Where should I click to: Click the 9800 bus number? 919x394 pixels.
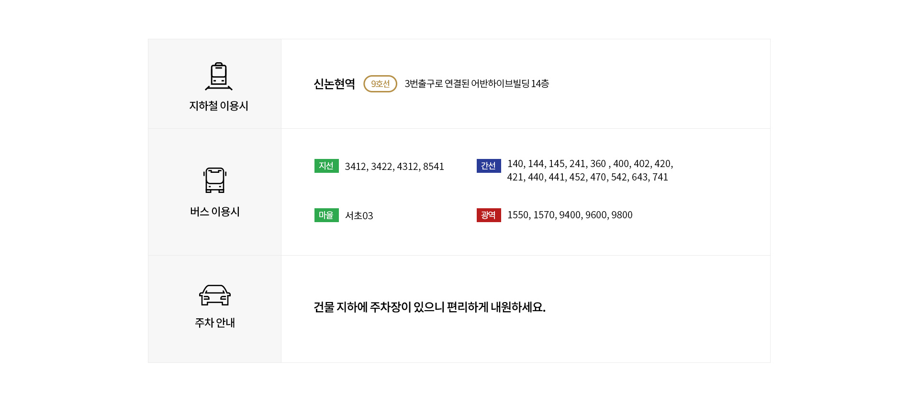pos(622,215)
